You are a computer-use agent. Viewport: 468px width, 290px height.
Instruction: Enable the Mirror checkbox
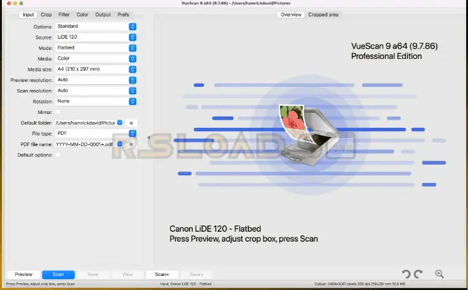pos(58,112)
